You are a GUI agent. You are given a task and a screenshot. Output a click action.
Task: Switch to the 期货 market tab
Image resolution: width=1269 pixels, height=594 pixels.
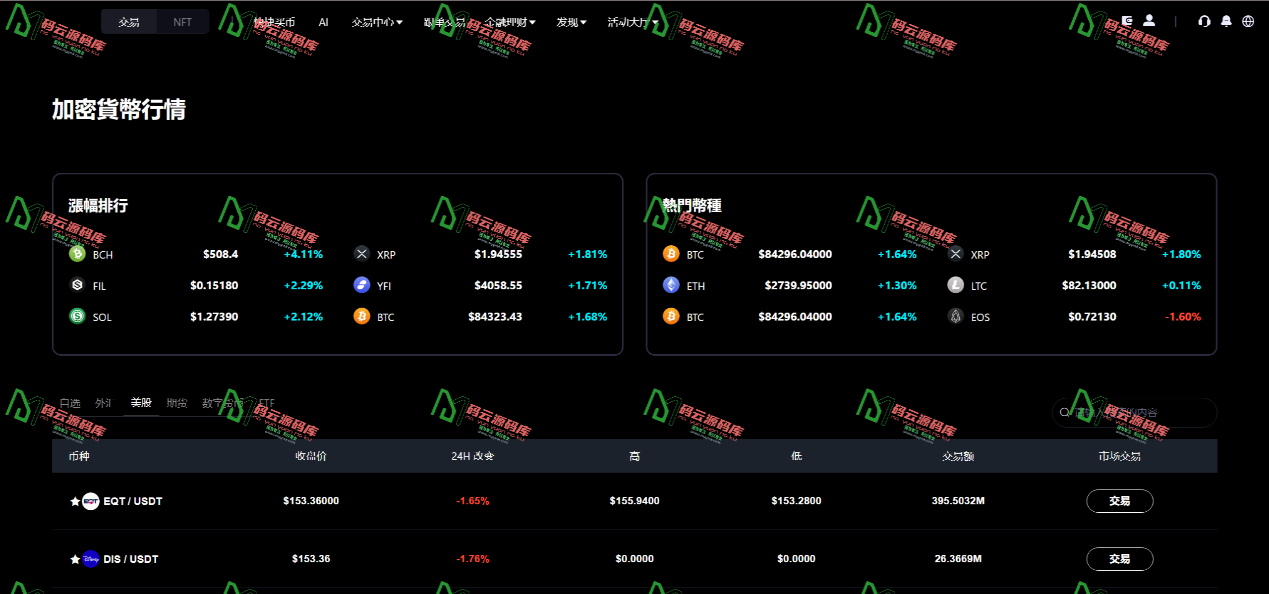[x=176, y=403]
